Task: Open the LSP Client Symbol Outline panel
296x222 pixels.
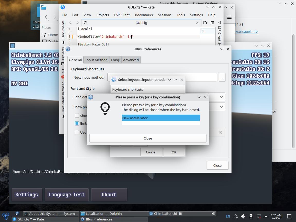Action: click(x=219, y=33)
